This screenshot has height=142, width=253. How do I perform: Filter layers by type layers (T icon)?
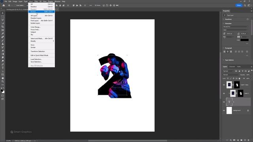coord(242,71)
